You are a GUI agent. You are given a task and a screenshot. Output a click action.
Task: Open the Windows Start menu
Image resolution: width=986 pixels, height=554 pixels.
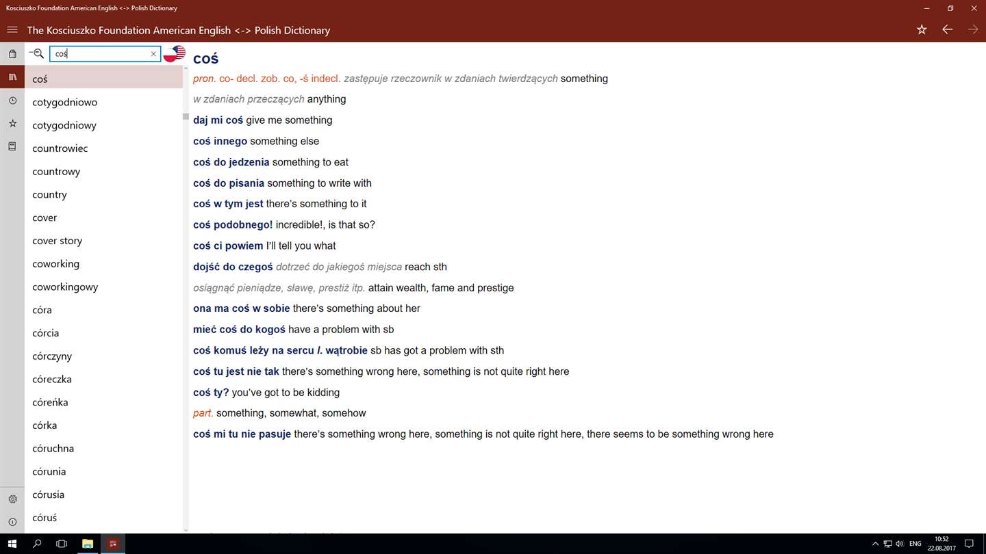coord(12,544)
